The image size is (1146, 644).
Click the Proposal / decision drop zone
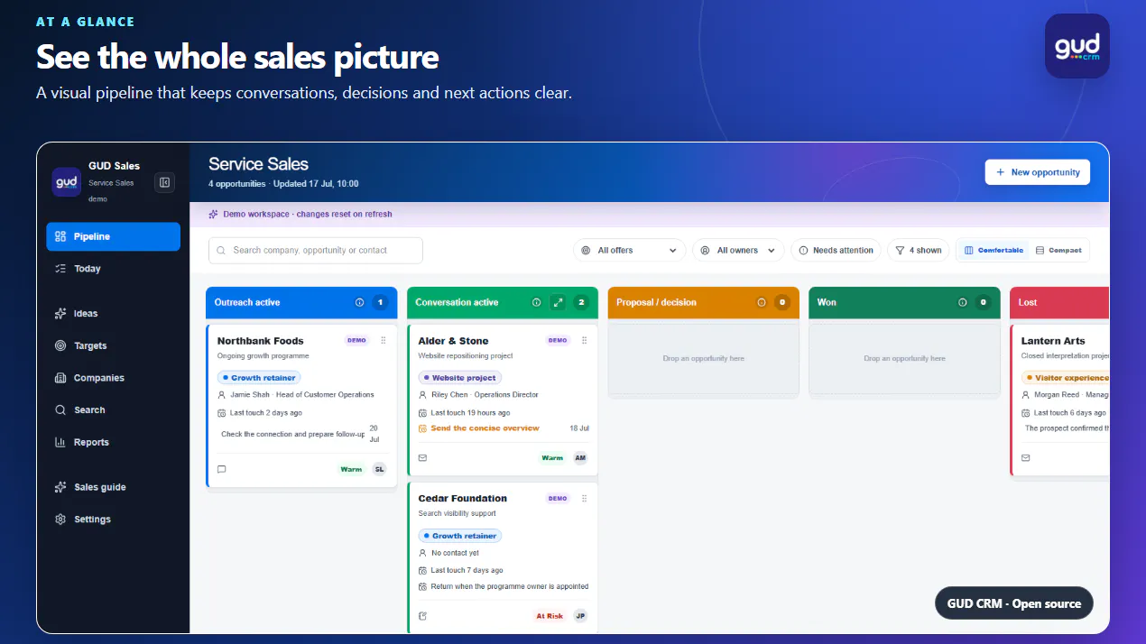pos(704,359)
